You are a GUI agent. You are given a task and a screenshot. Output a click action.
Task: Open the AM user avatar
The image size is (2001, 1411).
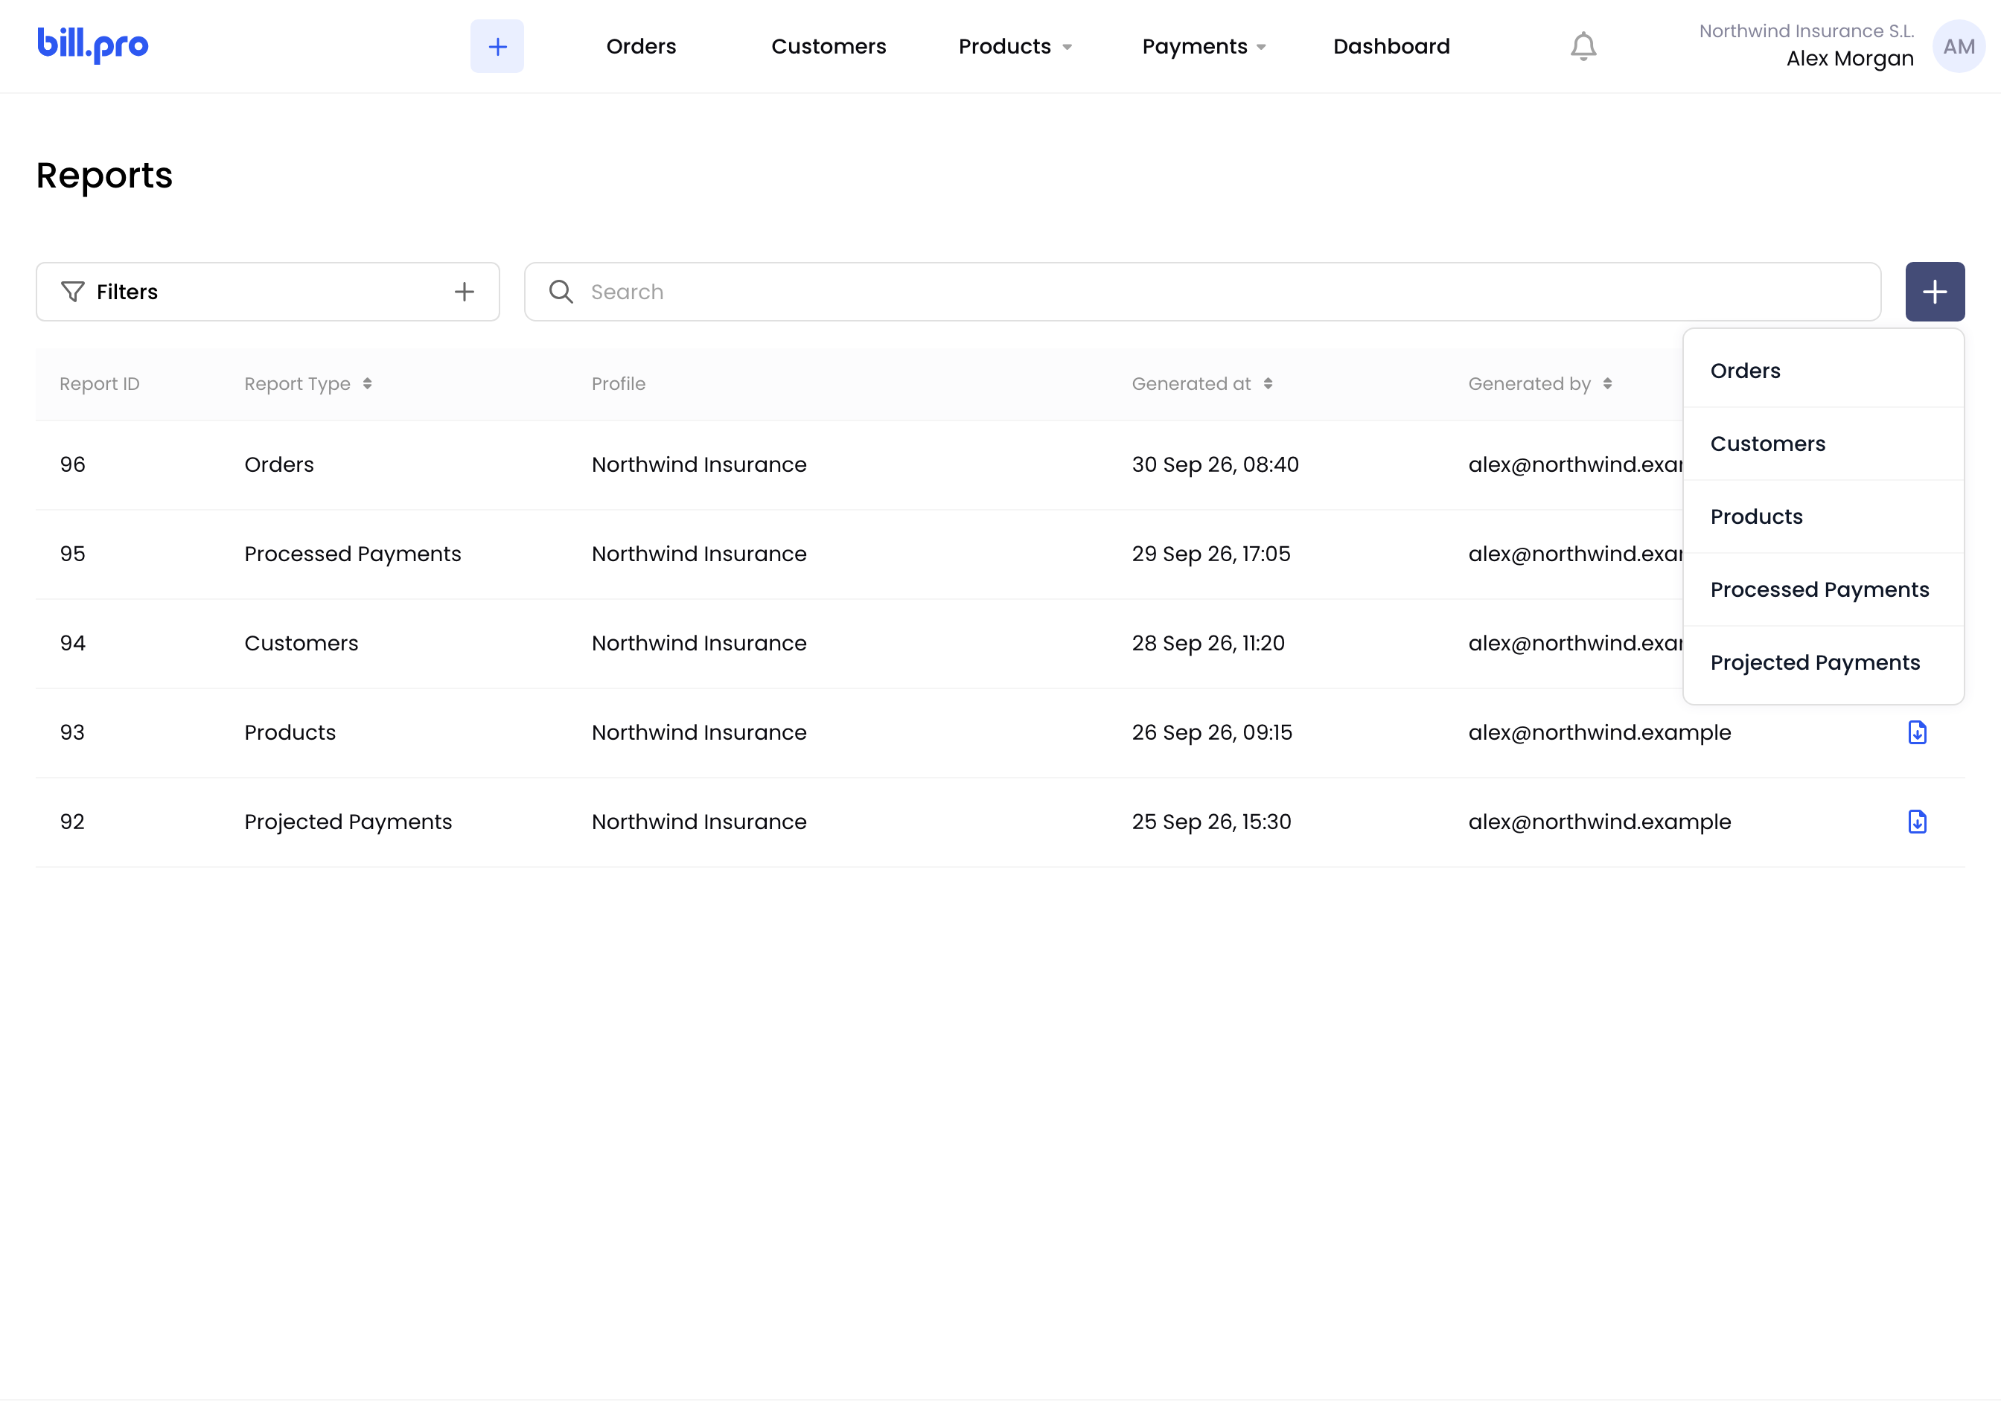coord(1959,46)
